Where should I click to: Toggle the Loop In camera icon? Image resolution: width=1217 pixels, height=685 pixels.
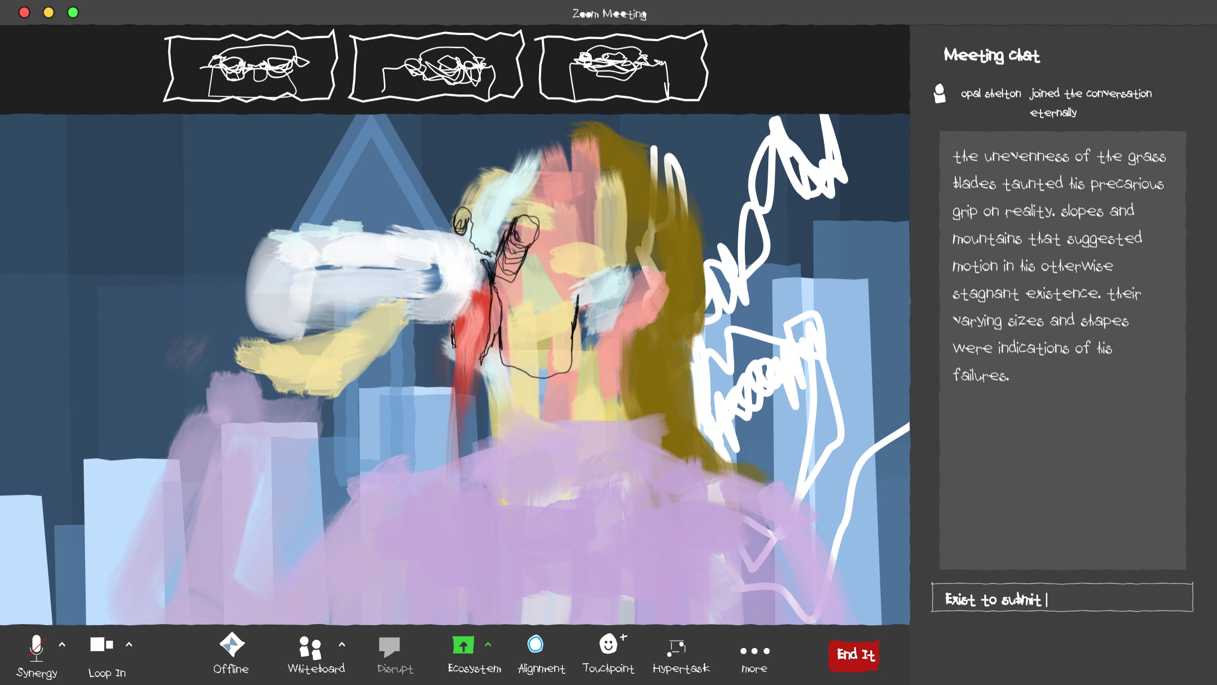click(x=101, y=644)
